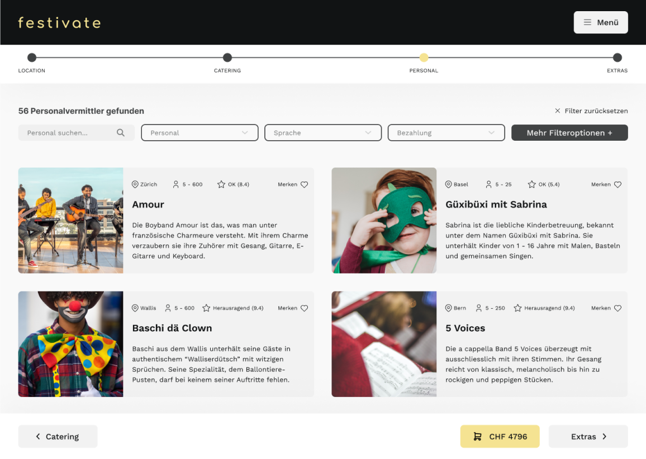The width and height of the screenshot is (646, 459).
Task: Click the location pin icon for Basel
Action: pos(448,184)
